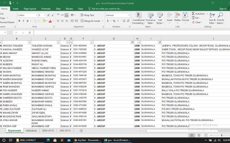Click the Increase Decimal icon
The height and width of the screenshot is (143, 230).
[x=124, y=21]
